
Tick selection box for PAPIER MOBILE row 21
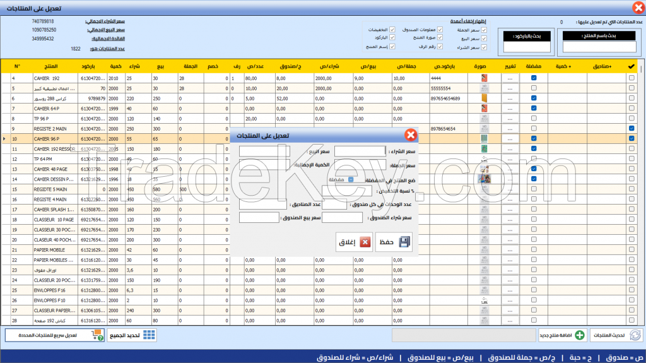(x=631, y=249)
